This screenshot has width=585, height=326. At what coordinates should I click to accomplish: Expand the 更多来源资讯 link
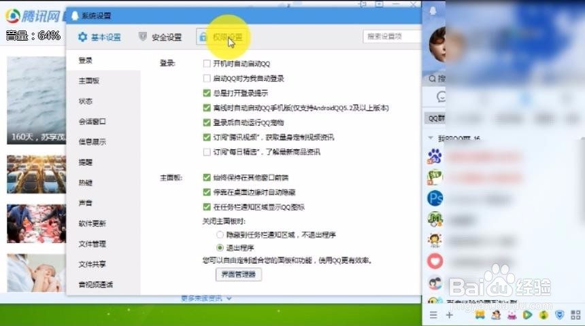click(206, 298)
